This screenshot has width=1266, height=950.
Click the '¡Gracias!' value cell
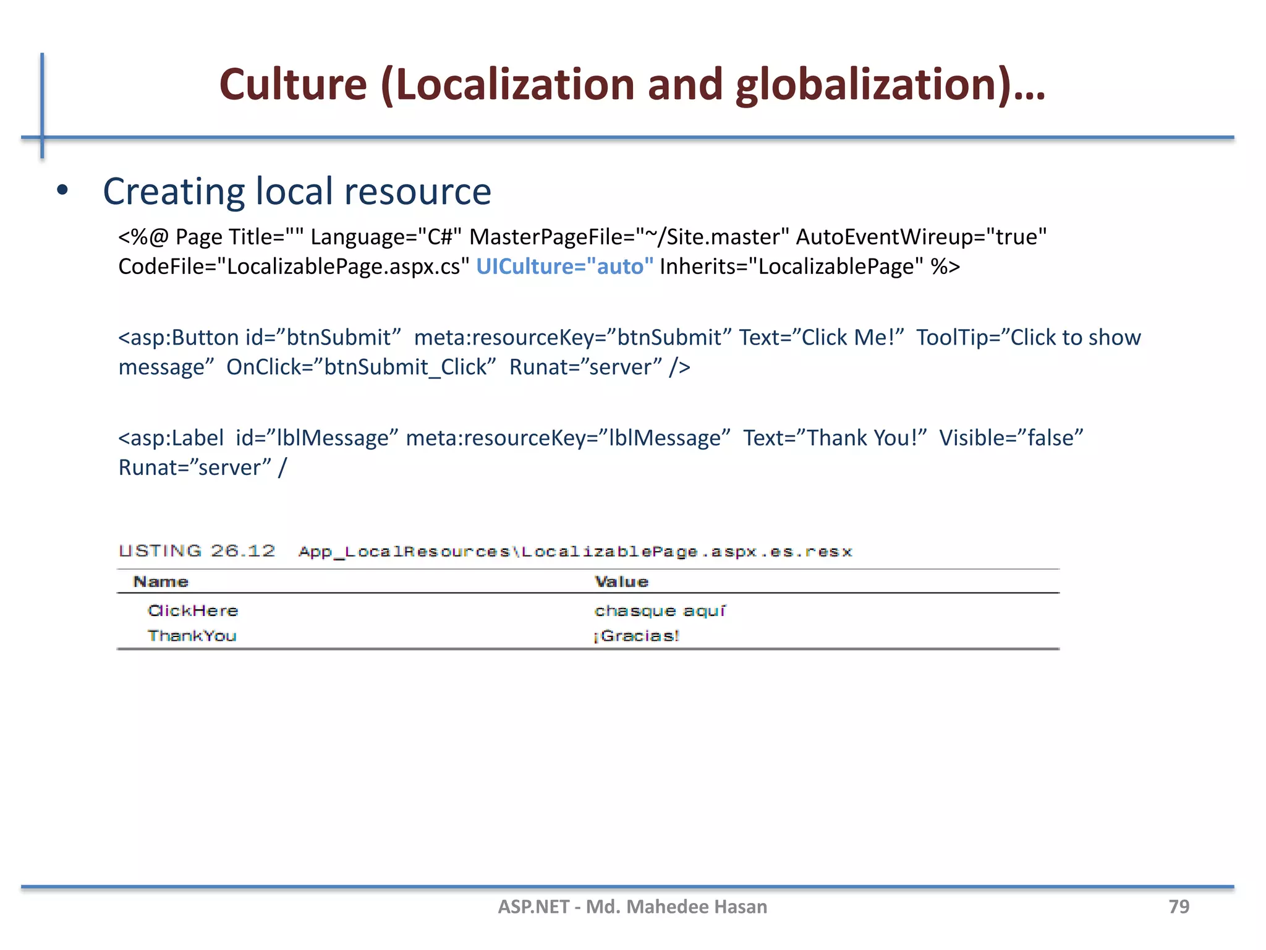637,636
